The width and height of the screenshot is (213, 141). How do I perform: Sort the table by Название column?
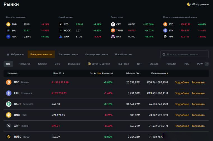(13, 73)
